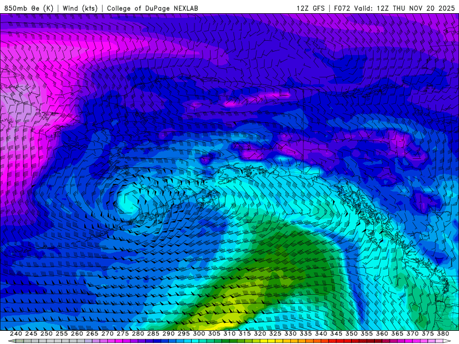Click the 280 label on the color scale
The height and width of the screenshot is (344, 459).
[138, 334]
